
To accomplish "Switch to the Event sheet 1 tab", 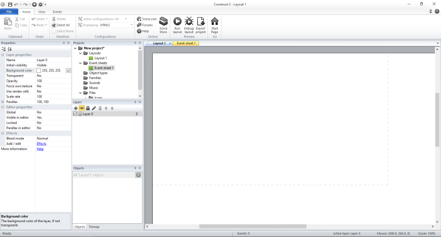I will click(x=186, y=44).
